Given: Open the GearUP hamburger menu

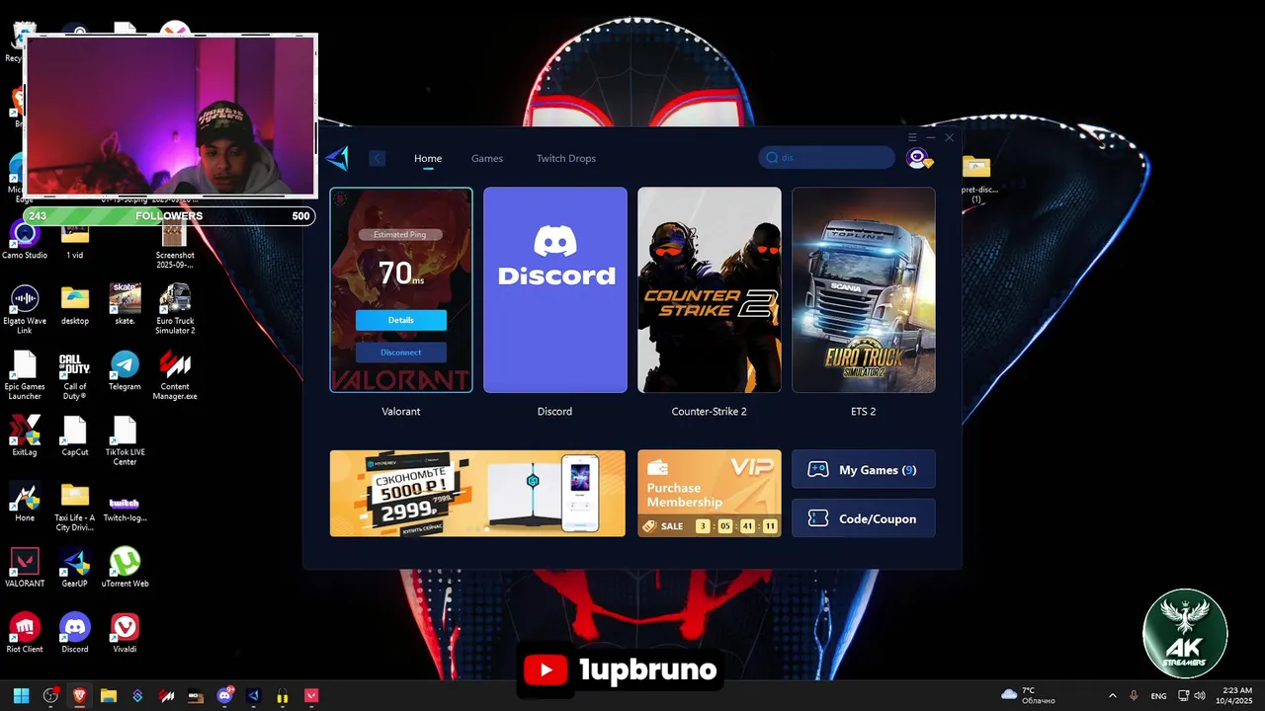Looking at the screenshot, I should (x=912, y=137).
